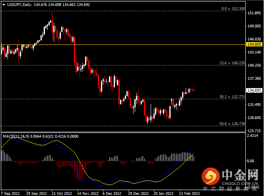Click the 6 Dec 2022 date label
The image size is (264, 196).
(111, 193)
